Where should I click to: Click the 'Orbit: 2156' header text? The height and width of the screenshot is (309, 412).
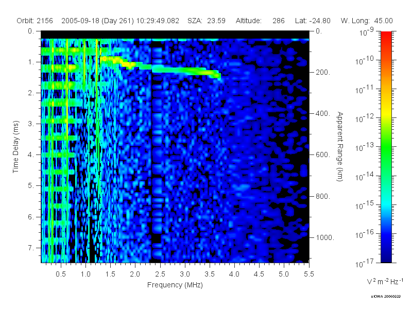tap(35, 21)
